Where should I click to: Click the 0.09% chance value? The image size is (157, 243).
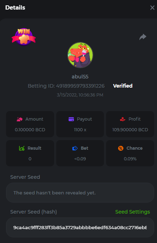[130, 159]
